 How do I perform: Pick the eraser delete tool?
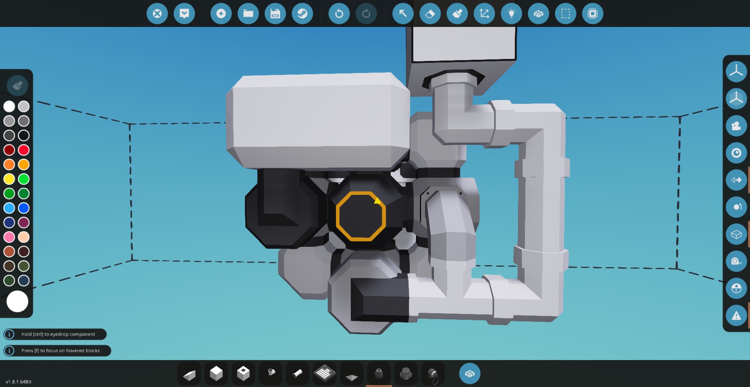click(x=430, y=14)
